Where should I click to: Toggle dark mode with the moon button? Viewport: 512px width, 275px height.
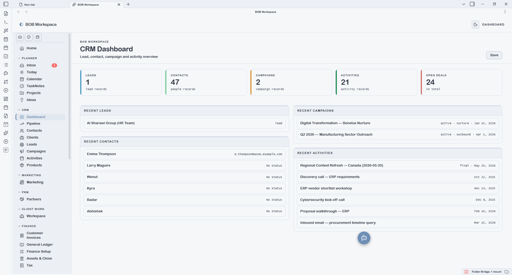point(475,25)
